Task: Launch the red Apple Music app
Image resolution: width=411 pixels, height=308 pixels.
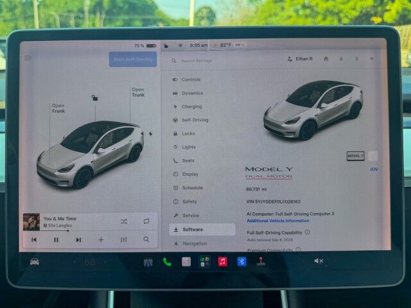Action: tap(223, 262)
